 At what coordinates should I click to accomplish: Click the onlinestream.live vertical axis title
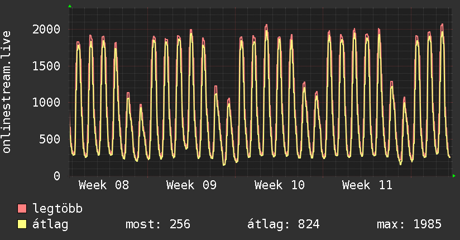point(7,92)
